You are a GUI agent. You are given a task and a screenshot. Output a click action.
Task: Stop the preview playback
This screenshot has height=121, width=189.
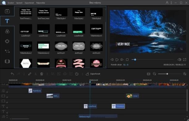(x=127, y=60)
